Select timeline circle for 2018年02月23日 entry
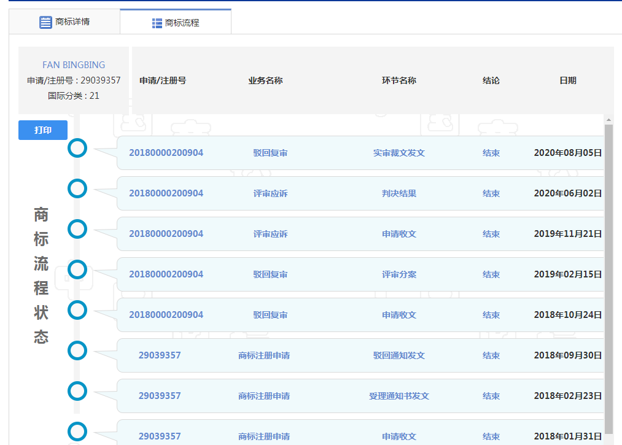This screenshot has width=622, height=445. 77,391
